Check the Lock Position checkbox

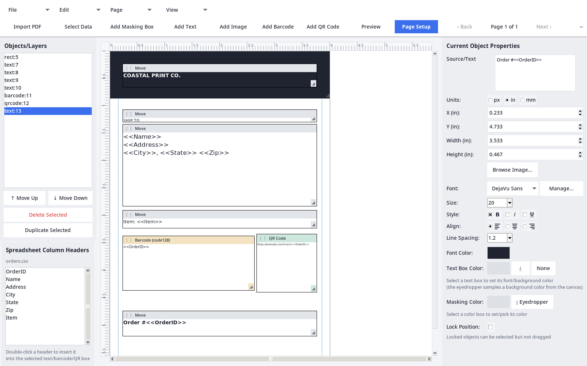click(x=490, y=327)
